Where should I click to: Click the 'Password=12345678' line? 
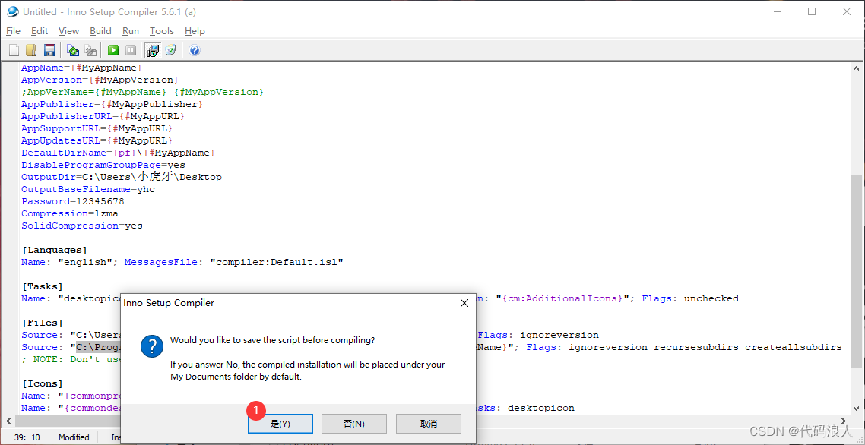click(x=73, y=201)
